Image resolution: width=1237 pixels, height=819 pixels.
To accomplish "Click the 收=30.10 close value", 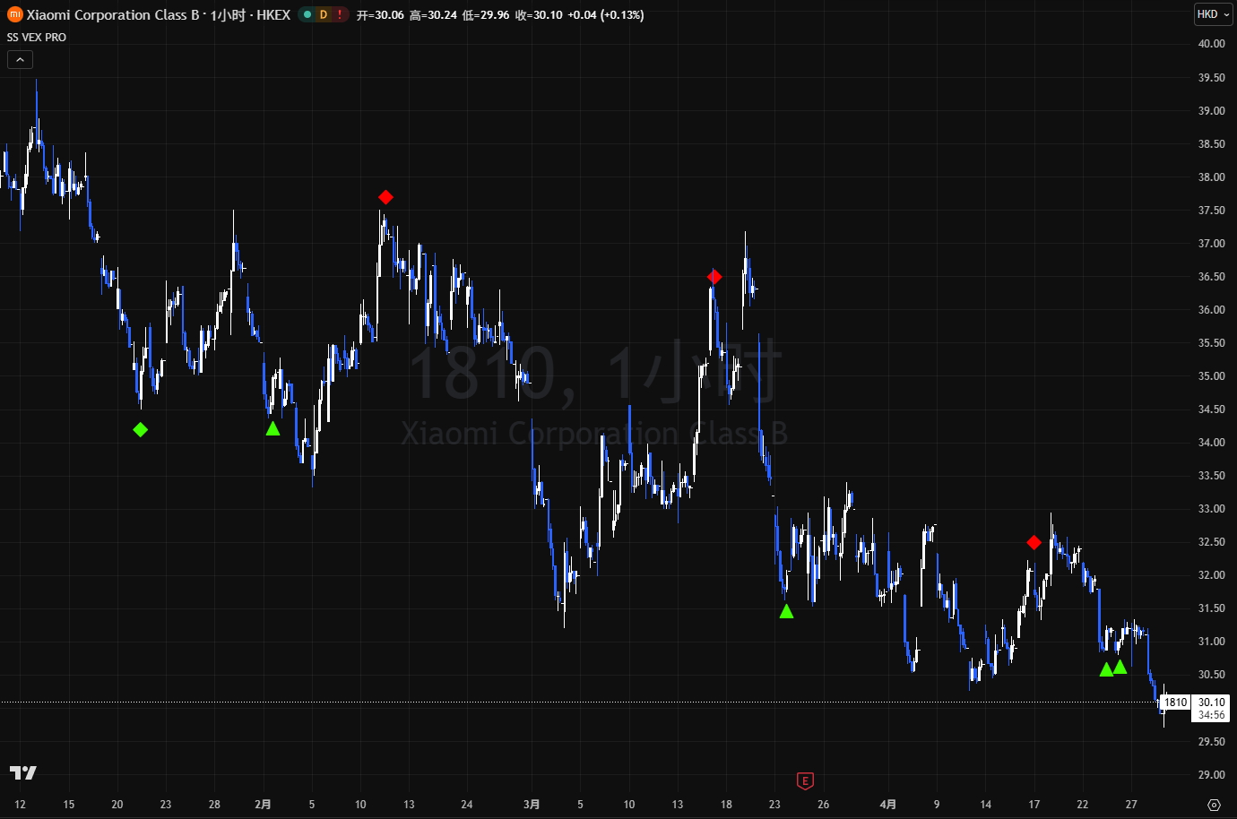I will (539, 15).
